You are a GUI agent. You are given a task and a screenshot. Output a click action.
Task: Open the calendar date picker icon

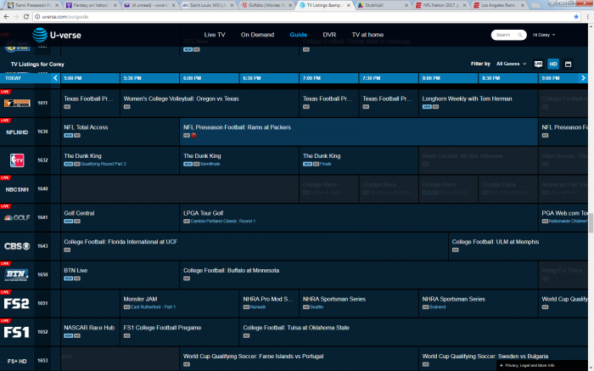[568, 64]
